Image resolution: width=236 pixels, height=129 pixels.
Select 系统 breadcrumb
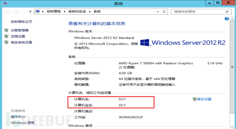(97, 11)
